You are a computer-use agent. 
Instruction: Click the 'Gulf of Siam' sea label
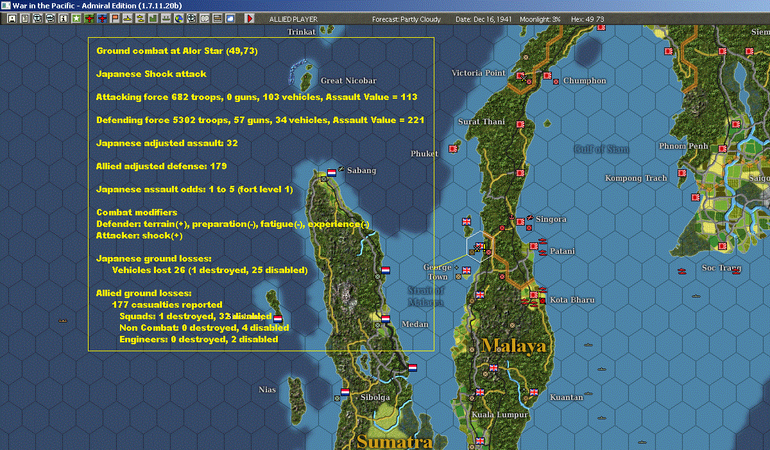pos(601,149)
